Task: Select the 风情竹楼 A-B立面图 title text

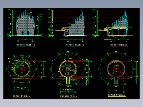Action: tap(75, 45)
